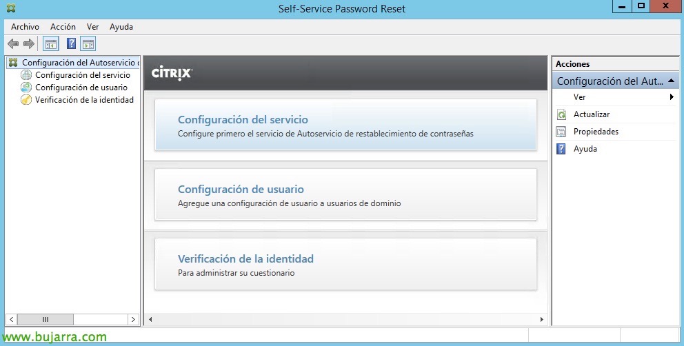Click the Forward arrow toolbar icon
The width and height of the screenshot is (684, 346).
coord(29,43)
